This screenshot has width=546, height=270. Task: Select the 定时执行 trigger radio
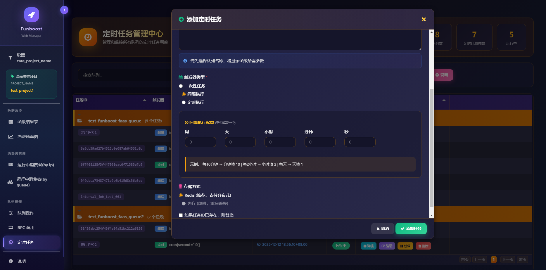tap(184, 102)
